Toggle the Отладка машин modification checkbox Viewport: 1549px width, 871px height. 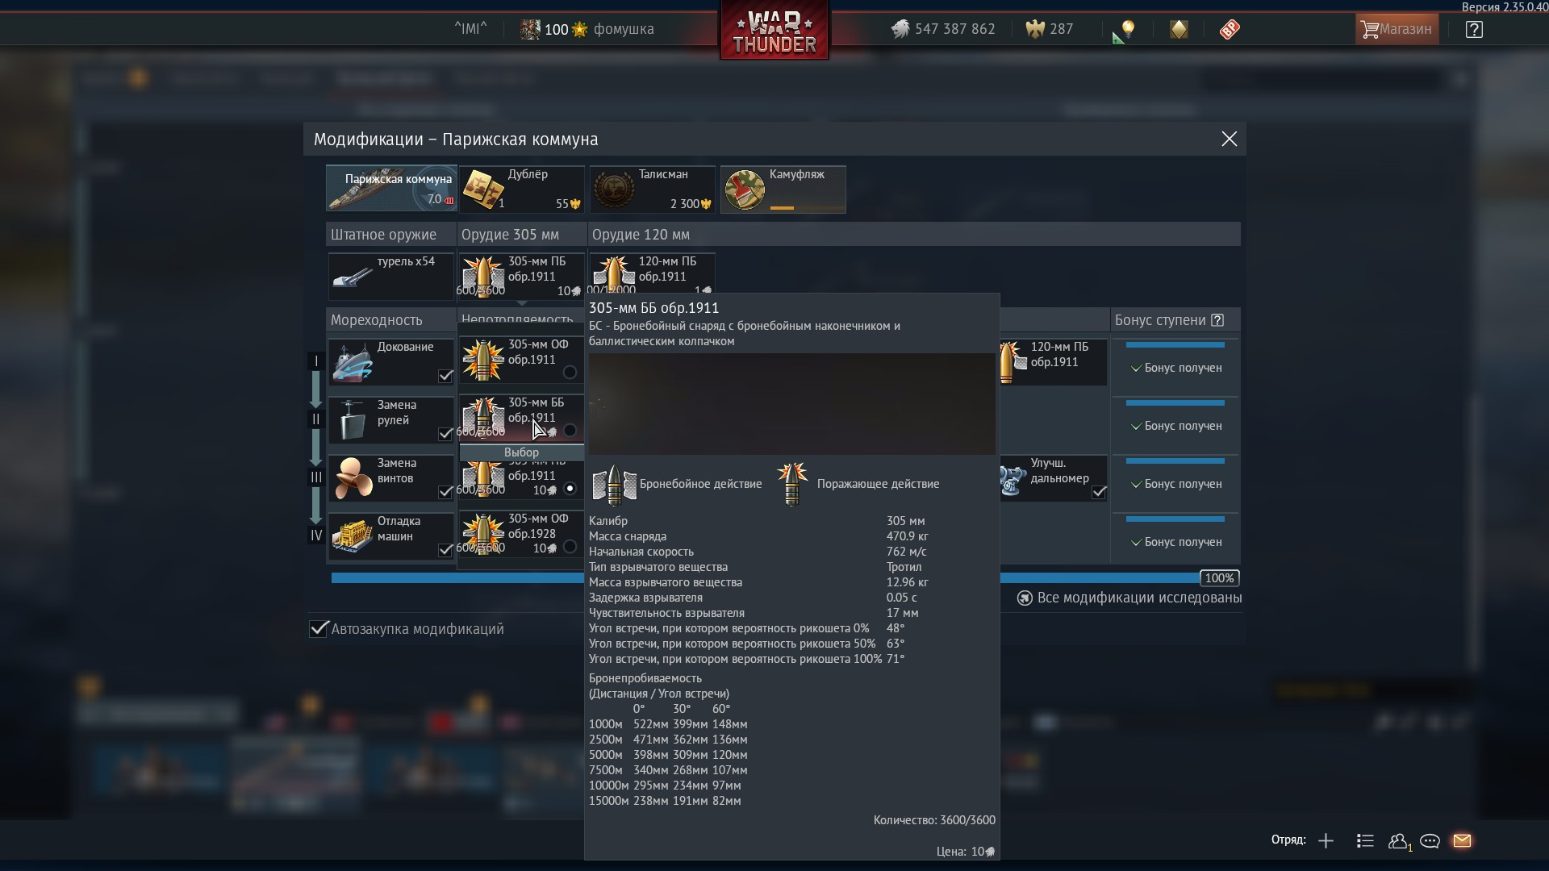coord(445,549)
